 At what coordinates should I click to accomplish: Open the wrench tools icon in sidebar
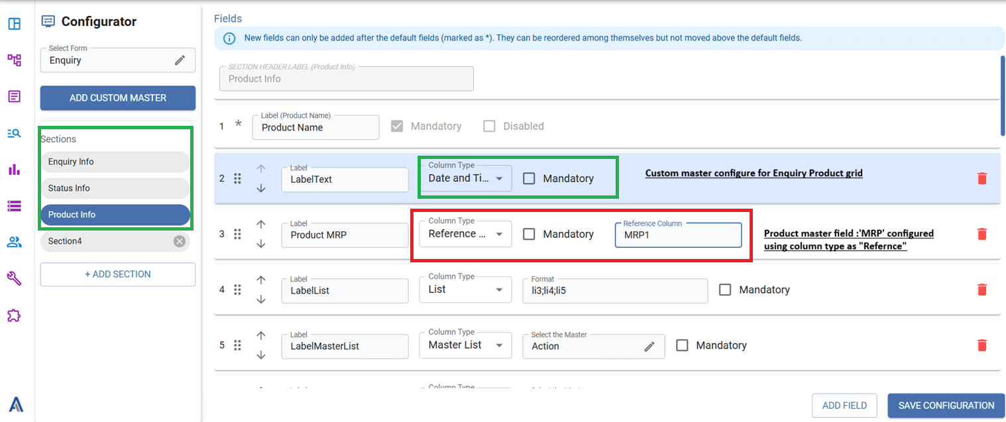click(x=14, y=278)
